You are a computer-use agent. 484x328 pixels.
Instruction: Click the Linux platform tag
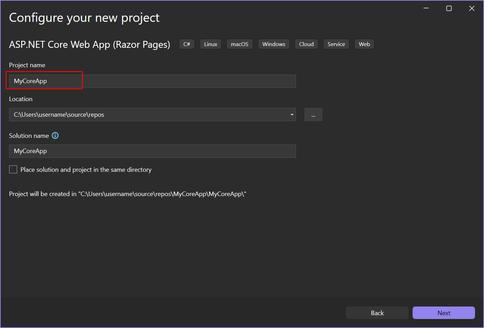(x=210, y=44)
